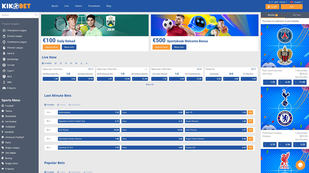Select Tennis tab in Last Minute Bets
Viewport: 309px width, 173px height.
pyautogui.click(x=61, y=105)
